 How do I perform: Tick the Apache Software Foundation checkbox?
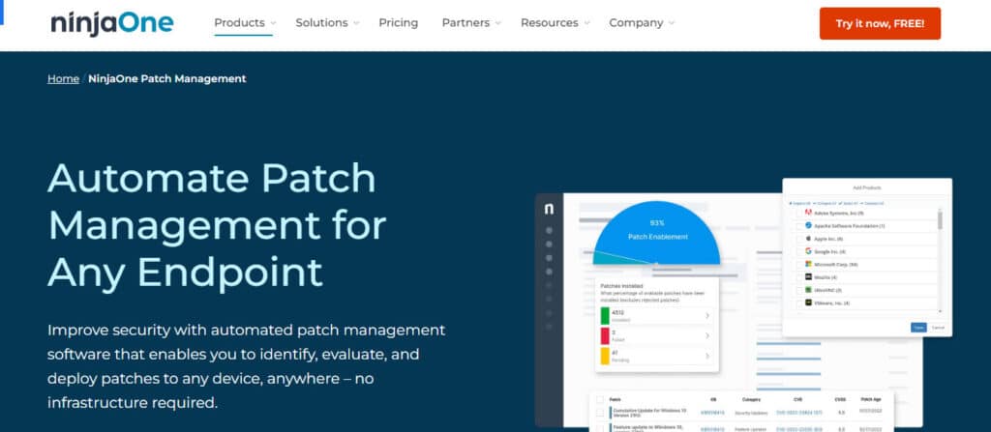click(x=797, y=225)
